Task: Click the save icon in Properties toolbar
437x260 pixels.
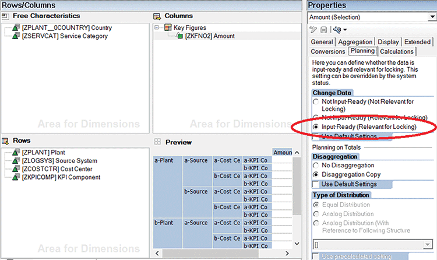Action: tap(323, 30)
